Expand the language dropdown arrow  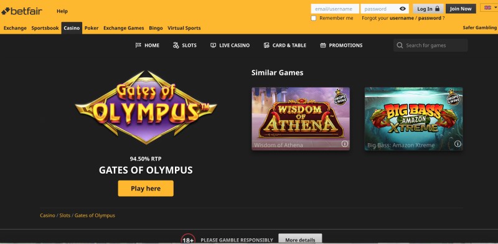(496, 7)
